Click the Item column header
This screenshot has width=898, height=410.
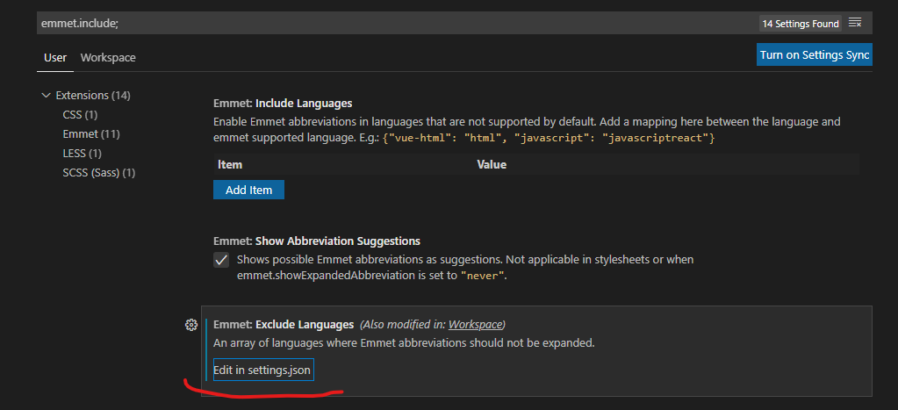pos(230,164)
